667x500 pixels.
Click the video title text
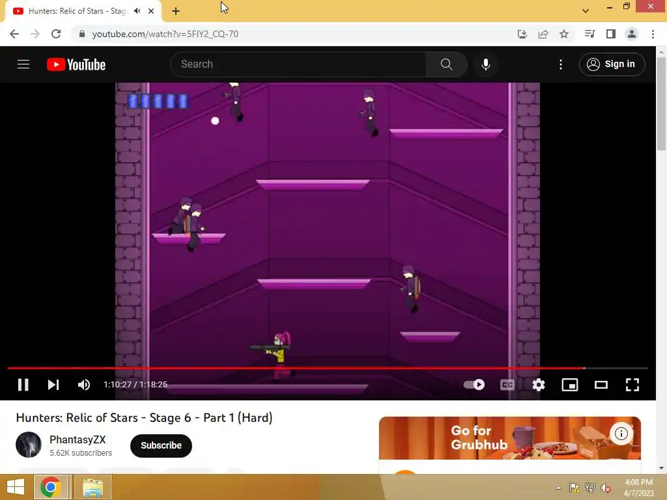click(x=144, y=417)
